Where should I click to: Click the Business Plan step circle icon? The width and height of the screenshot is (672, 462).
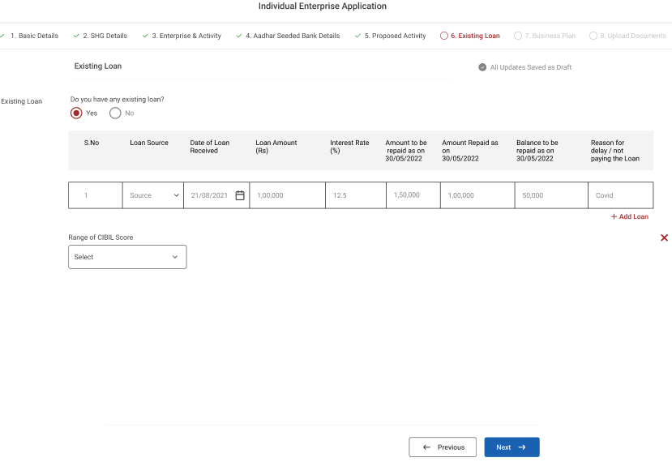click(518, 36)
